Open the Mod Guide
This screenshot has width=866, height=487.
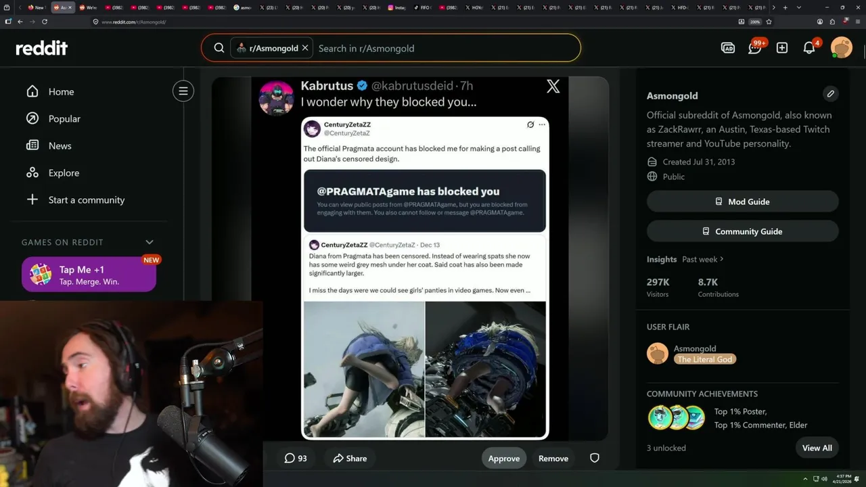[x=742, y=202]
